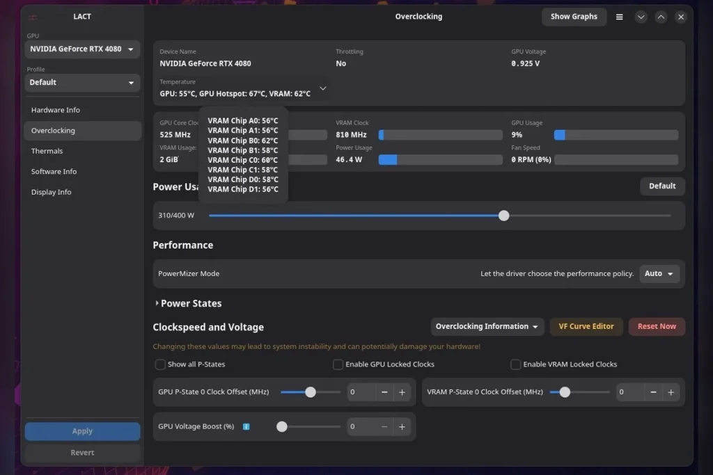The image size is (713, 475).
Task: Click 'VRAM Chip B0: 62°C' entry
Action: (243, 140)
